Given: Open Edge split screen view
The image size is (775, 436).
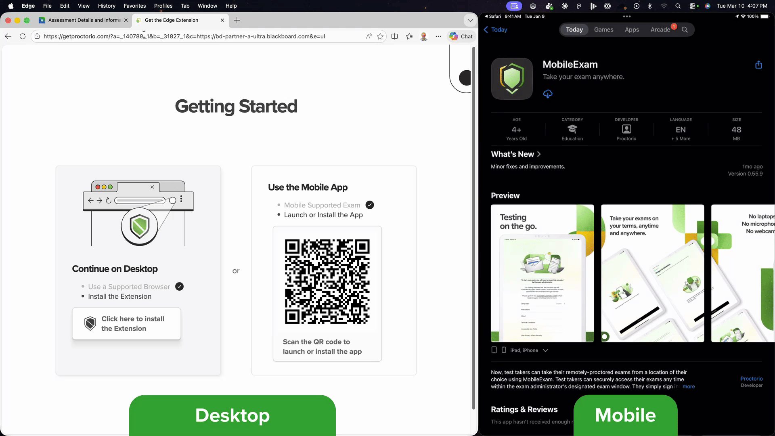Looking at the screenshot, I should click(395, 36).
